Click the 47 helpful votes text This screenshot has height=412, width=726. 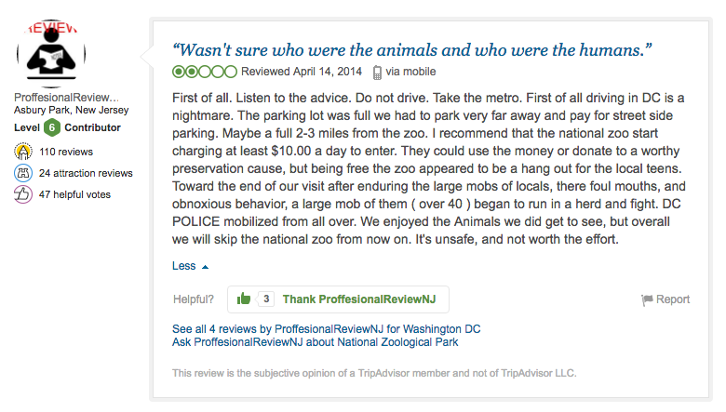(x=75, y=194)
